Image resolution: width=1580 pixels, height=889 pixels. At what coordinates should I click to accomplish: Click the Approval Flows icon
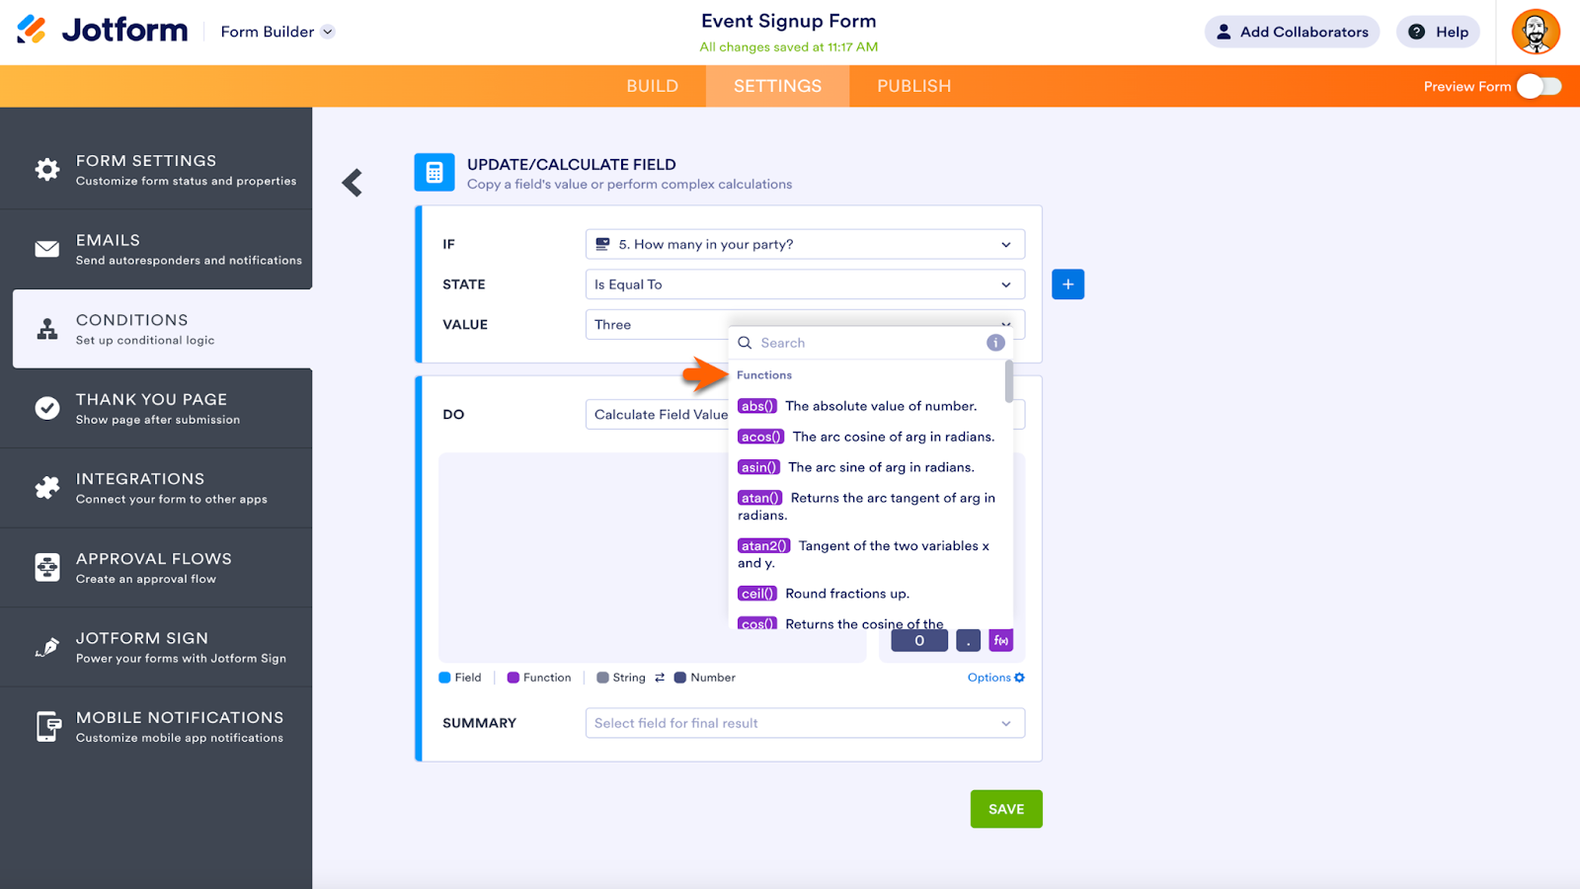point(46,567)
